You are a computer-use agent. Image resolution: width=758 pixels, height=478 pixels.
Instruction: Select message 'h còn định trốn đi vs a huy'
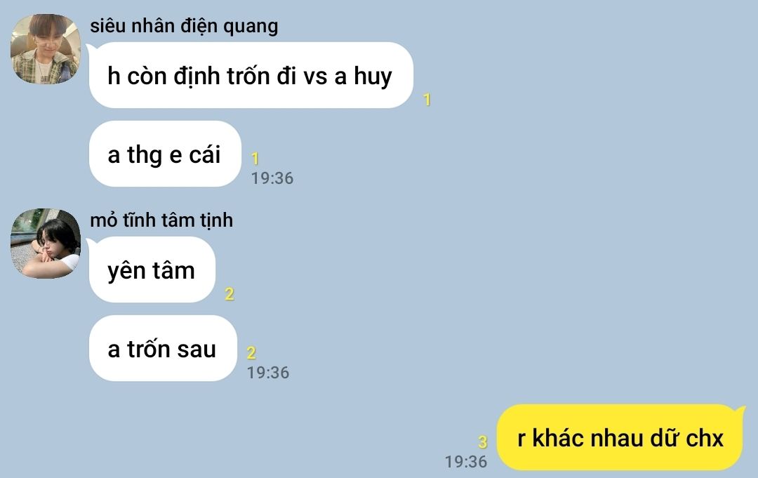[x=251, y=75]
